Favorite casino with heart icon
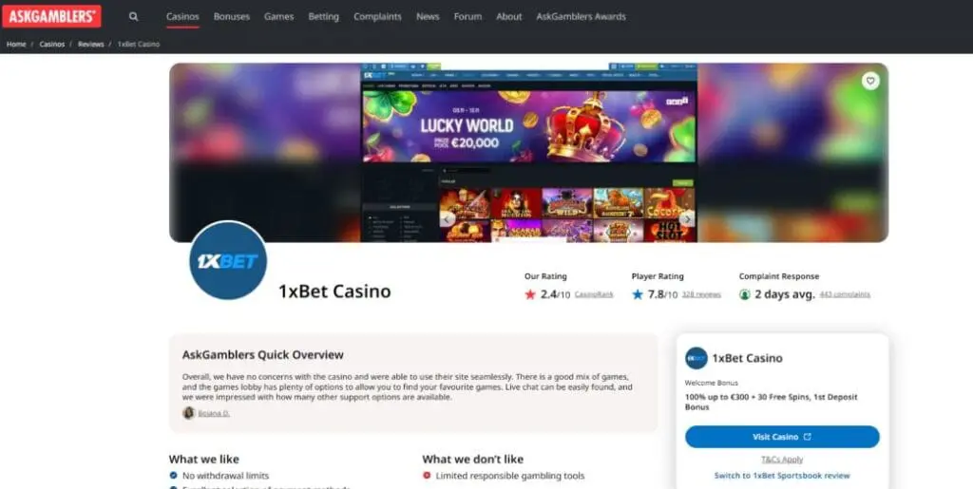This screenshot has height=489, width=973. [x=870, y=81]
